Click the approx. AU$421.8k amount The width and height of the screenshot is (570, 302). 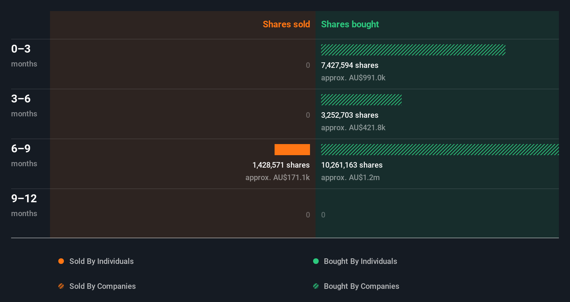click(353, 127)
